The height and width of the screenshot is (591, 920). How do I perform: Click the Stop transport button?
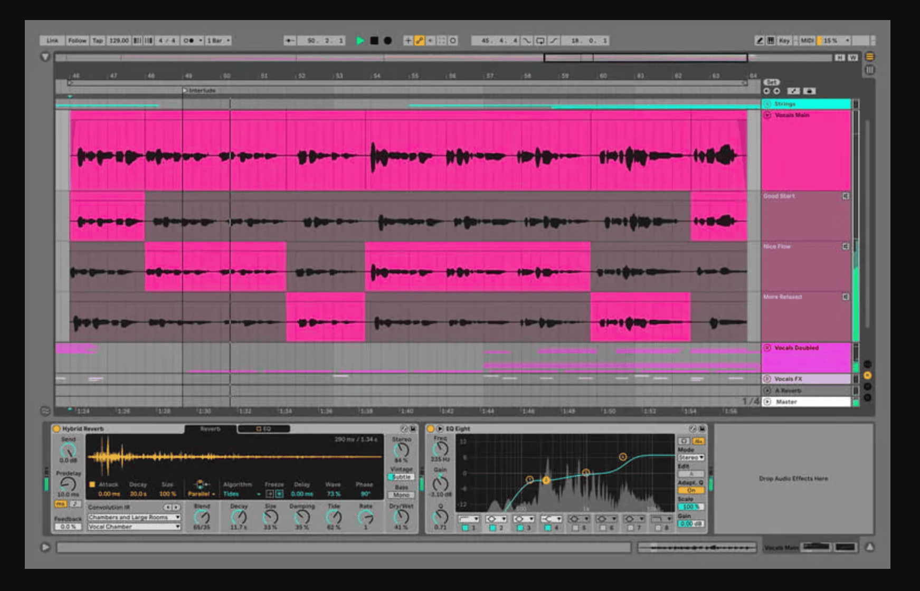click(374, 41)
